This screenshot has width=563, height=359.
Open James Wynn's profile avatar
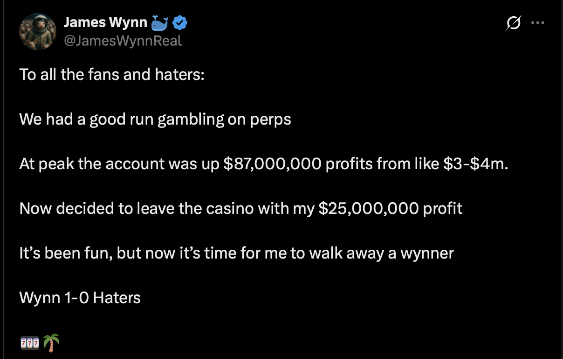click(x=37, y=31)
